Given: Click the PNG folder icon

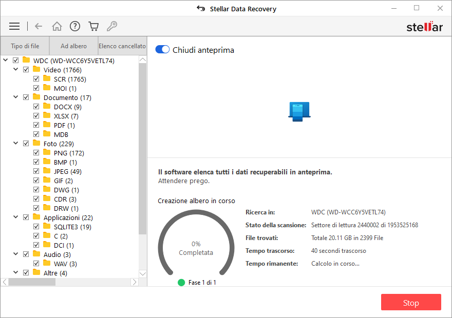Looking at the screenshot, I should 47,152.
